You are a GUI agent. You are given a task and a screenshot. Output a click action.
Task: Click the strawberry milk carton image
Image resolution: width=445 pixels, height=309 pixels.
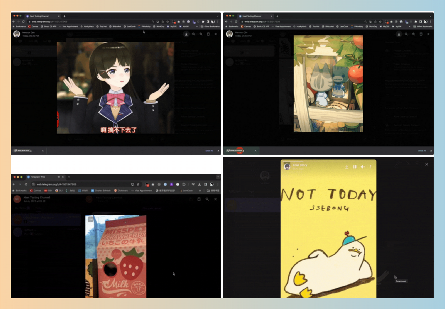coord(116,257)
